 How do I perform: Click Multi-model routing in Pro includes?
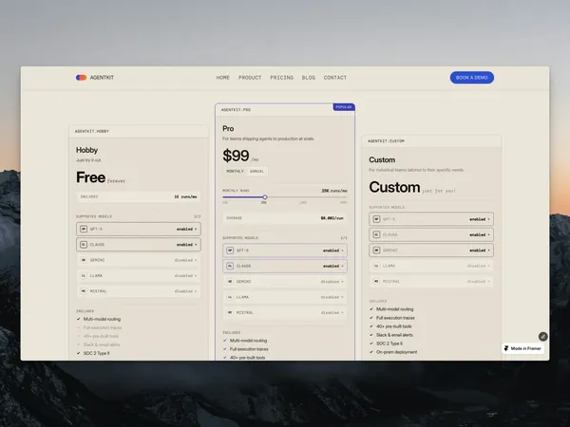[x=248, y=341]
